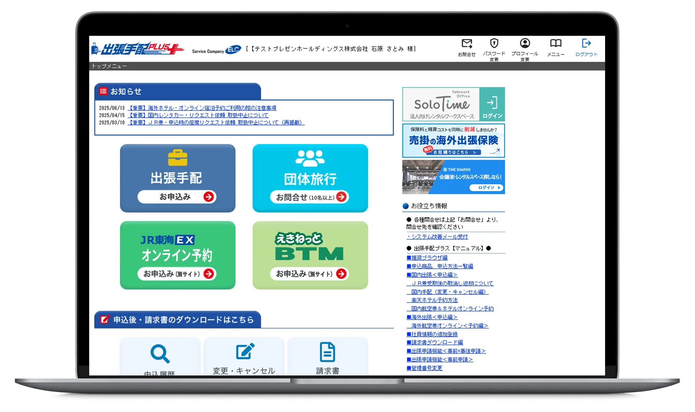Click the document icon for 請求書
The width and height of the screenshot is (695, 412).
(327, 352)
